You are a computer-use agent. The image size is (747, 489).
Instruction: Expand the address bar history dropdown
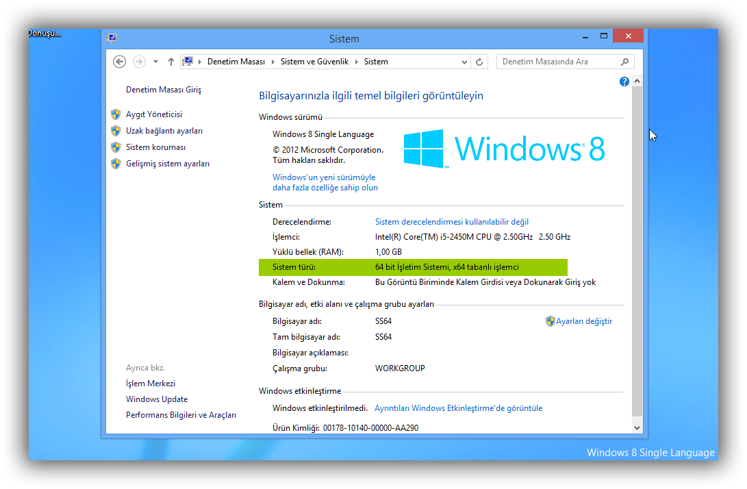465,62
